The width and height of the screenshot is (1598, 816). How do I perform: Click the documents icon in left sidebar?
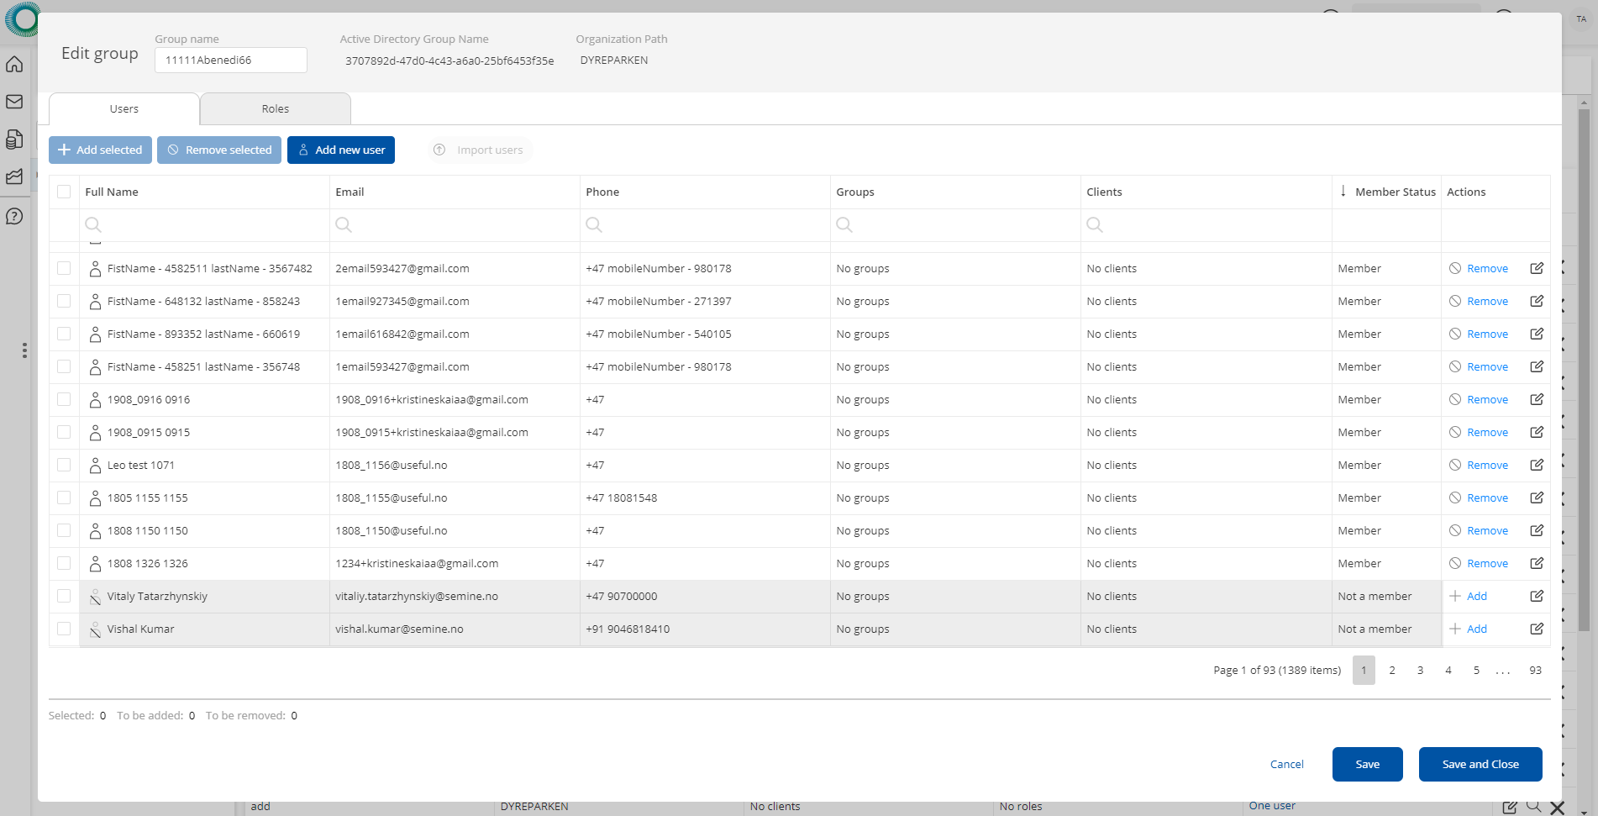click(14, 139)
